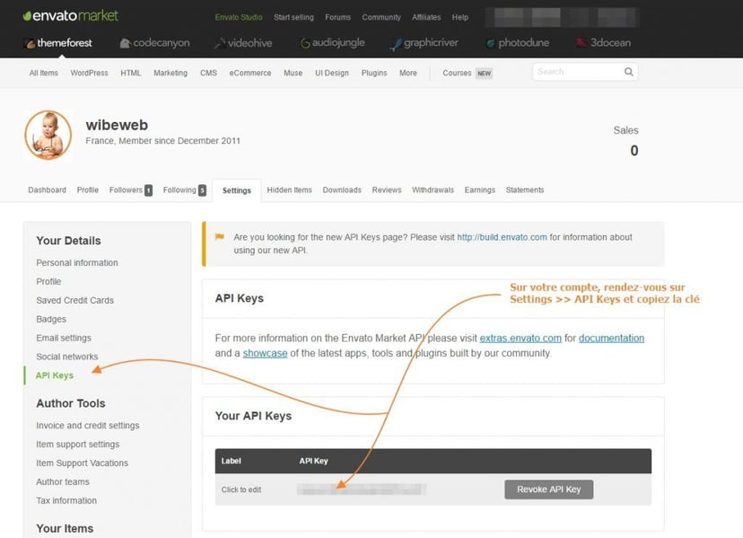Switch to the Dashboard tab
This screenshot has height=538, width=743.
coord(47,190)
